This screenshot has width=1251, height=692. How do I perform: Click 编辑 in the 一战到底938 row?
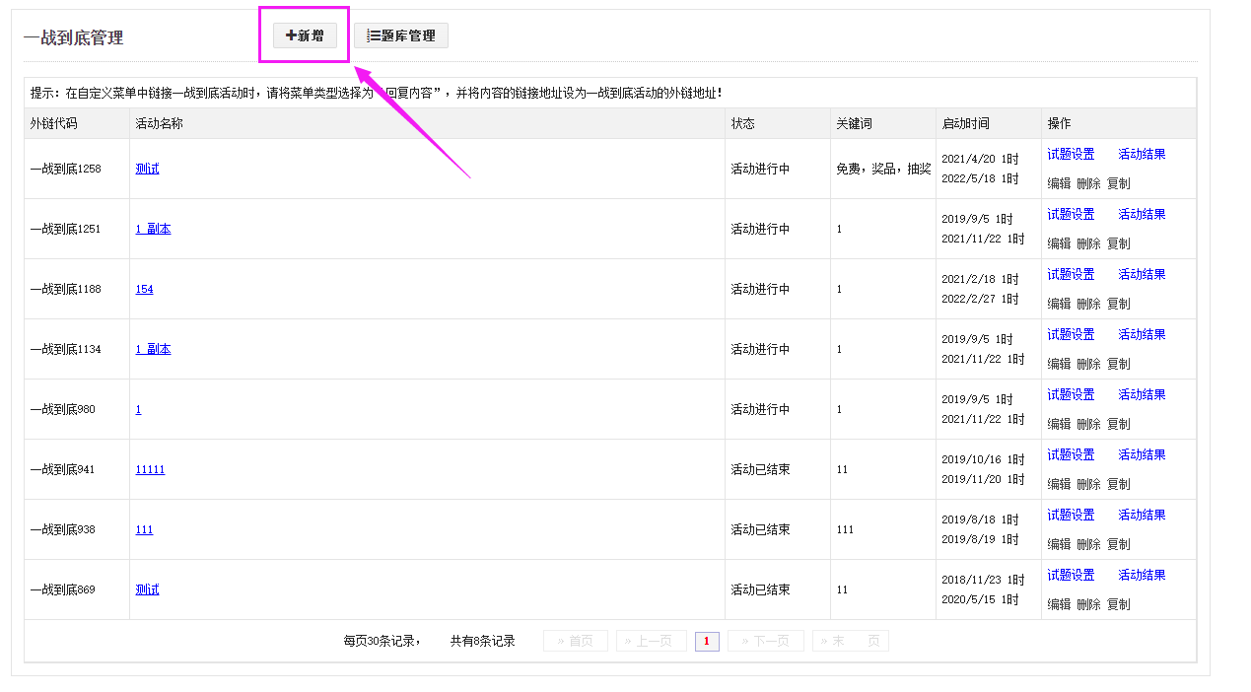[1059, 544]
